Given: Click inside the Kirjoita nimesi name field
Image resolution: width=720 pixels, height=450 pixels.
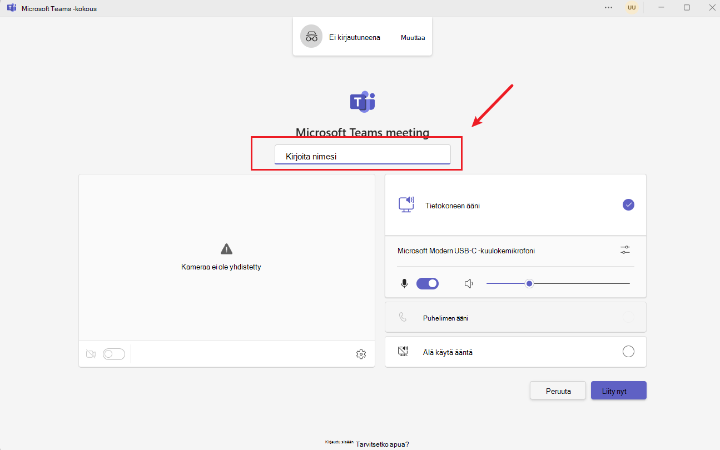Looking at the screenshot, I should tap(363, 155).
